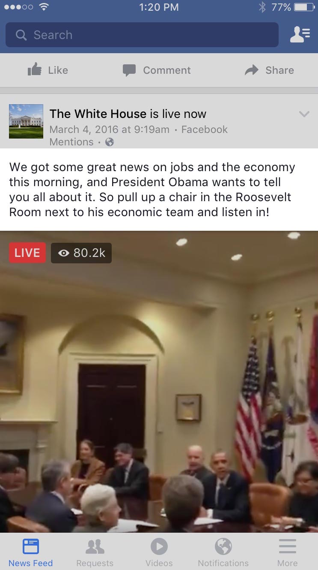Tap the red LIVE badge
Image resolution: width=318 pixels, height=570 pixels.
pyautogui.click(x=27, y=253)
